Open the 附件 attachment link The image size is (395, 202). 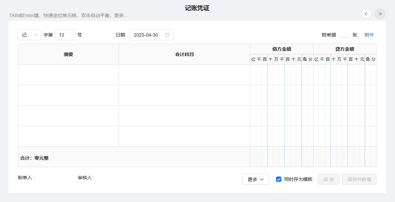(x=369, y=35)
